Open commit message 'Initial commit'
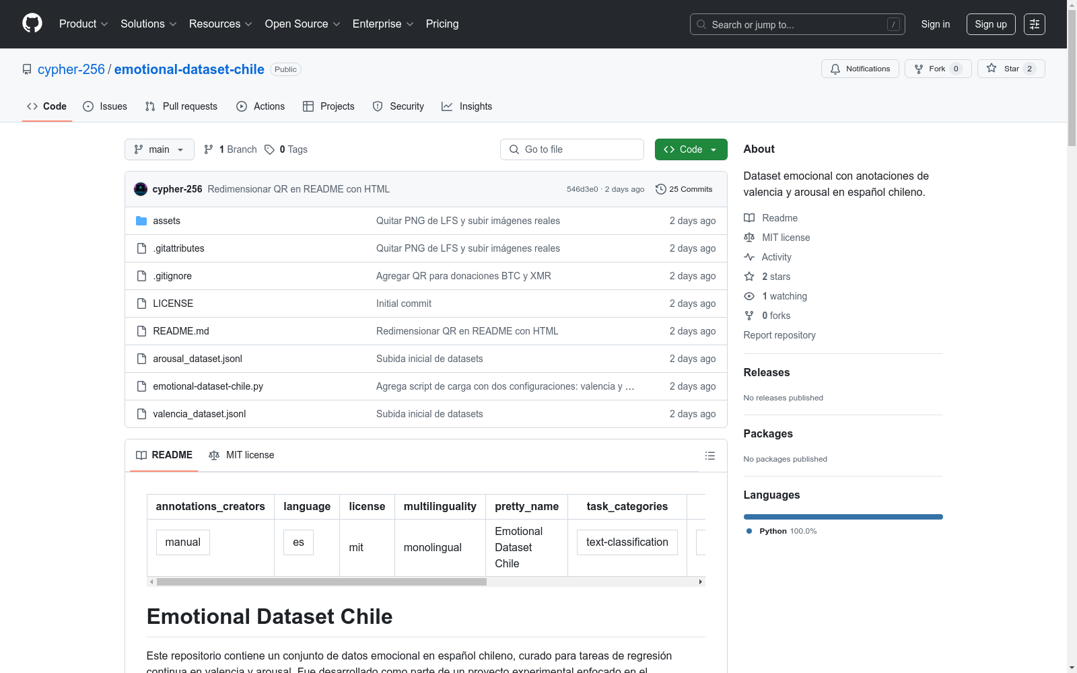The width and height of the screenshot is (1077, 673). coord(404,304)
